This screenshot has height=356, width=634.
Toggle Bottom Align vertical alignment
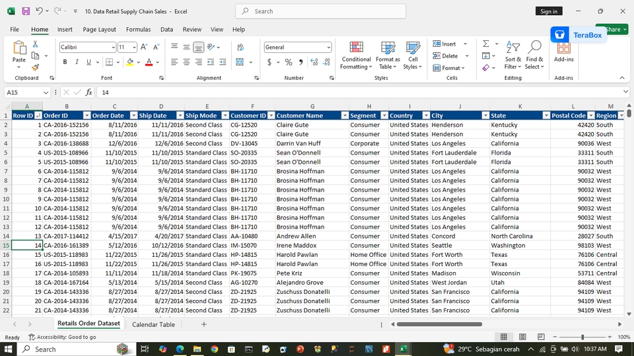click(199, 47)
